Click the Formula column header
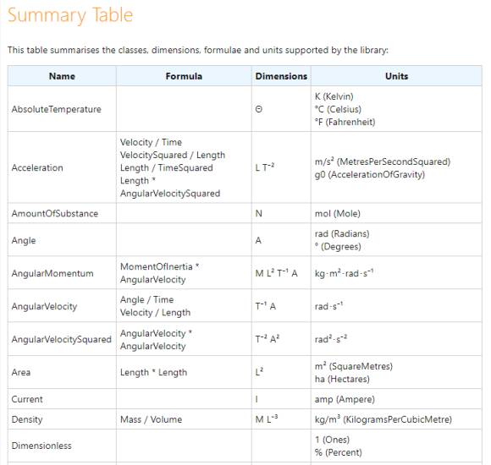 [184, 76]
